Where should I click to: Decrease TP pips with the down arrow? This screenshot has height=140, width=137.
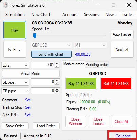tap(57, 92)
